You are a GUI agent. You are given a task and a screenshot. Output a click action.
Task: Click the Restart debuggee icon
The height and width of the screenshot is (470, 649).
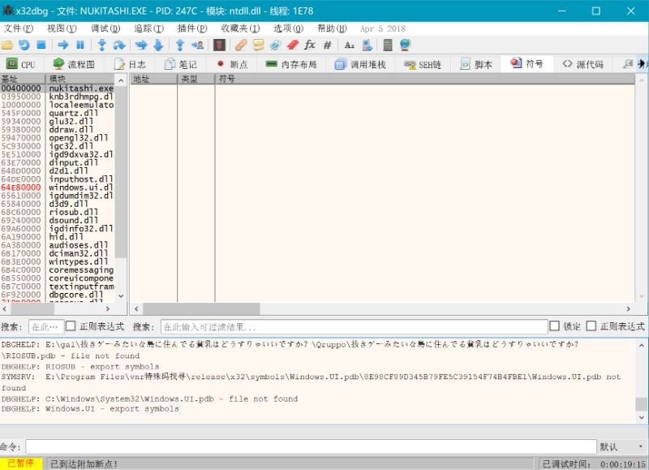tap(24, 45)
